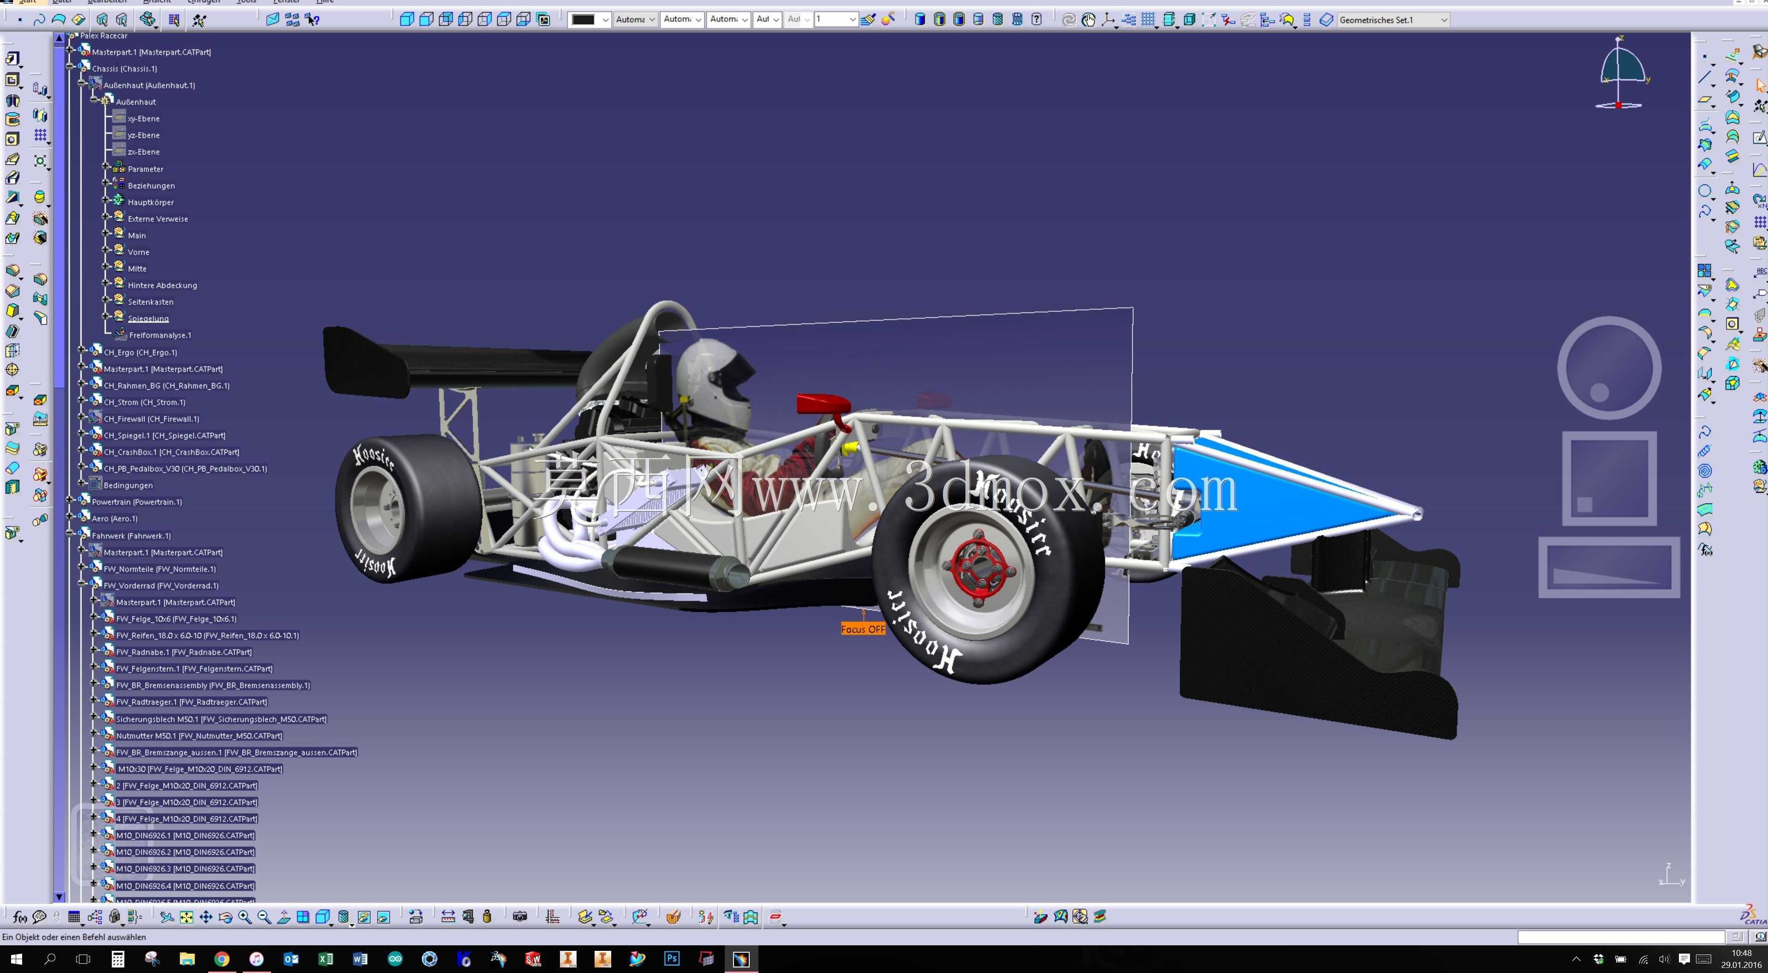Viewport: 1768px width, 973px height.
Task: Open the Formula f(x) tool
Action: (x=20, y=917)
